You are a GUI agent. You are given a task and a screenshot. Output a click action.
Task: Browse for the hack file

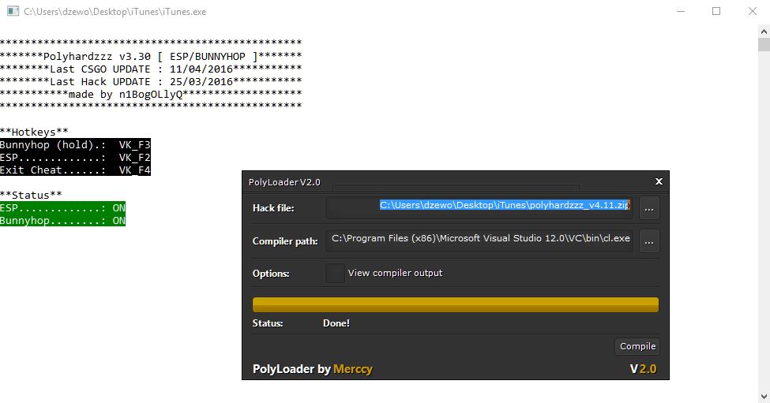(x=649, y=208)
